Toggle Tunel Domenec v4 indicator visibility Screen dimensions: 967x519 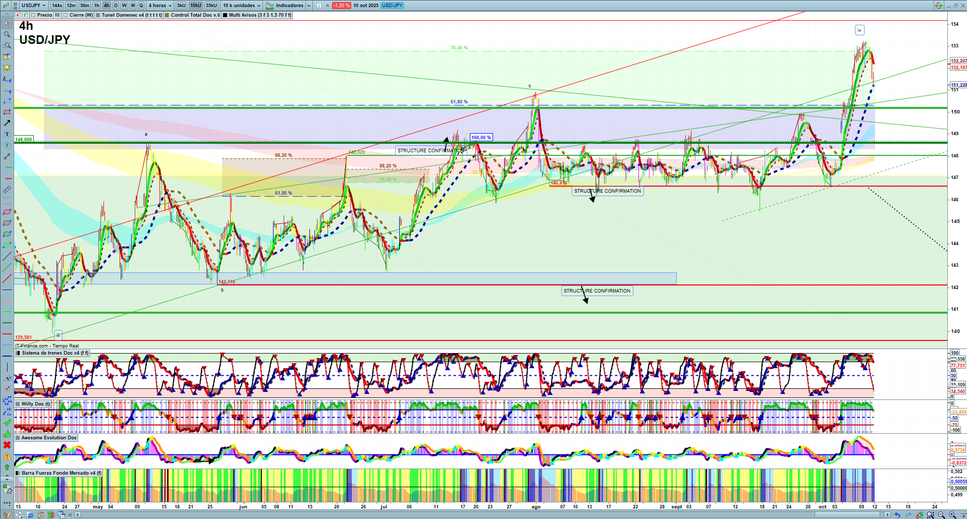[x=98, y=15]
